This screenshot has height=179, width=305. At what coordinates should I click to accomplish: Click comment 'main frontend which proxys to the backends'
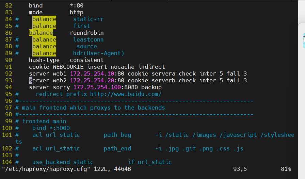(93, 108)
